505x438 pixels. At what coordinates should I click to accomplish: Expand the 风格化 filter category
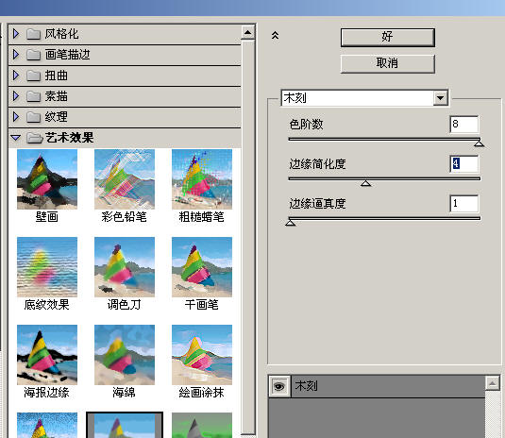[x=15, y=33]
